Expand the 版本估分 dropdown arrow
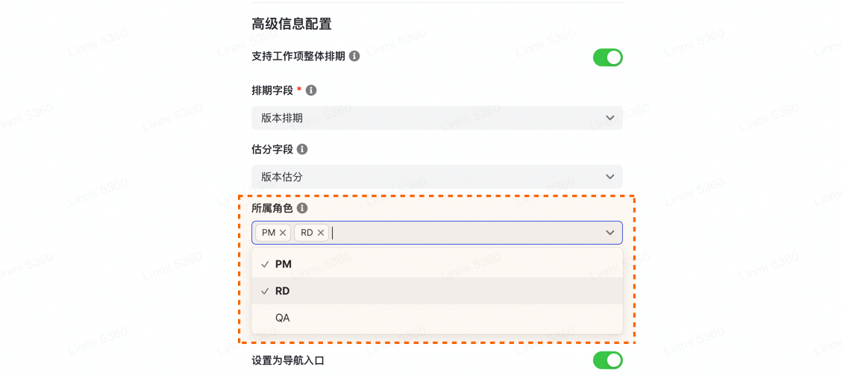The image size is (843, 376). click(609, 176)
